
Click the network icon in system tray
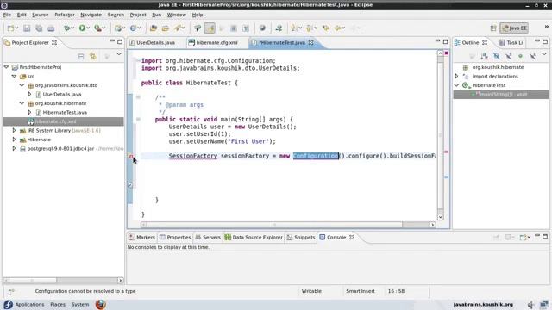pos(544,304)
